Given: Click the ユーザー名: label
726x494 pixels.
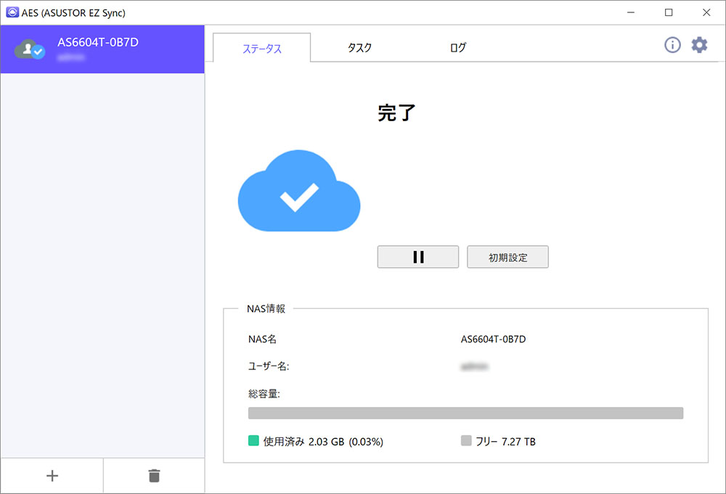Looking at the screenshot, I should click(x=269, y=366).
